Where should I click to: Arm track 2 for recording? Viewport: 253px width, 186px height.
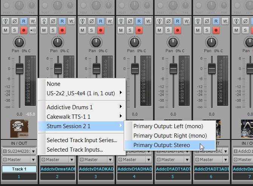click(62, 30)
